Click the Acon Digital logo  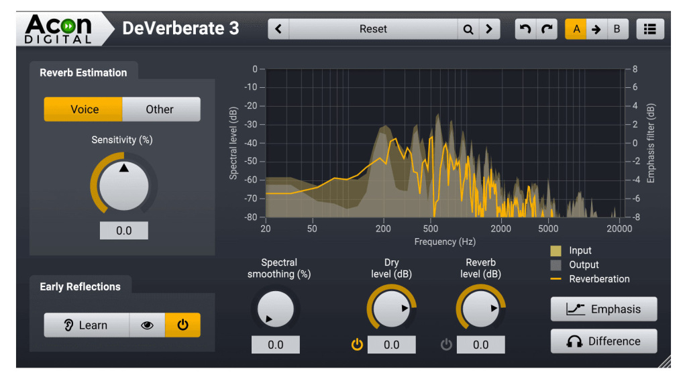click(58, 29)
